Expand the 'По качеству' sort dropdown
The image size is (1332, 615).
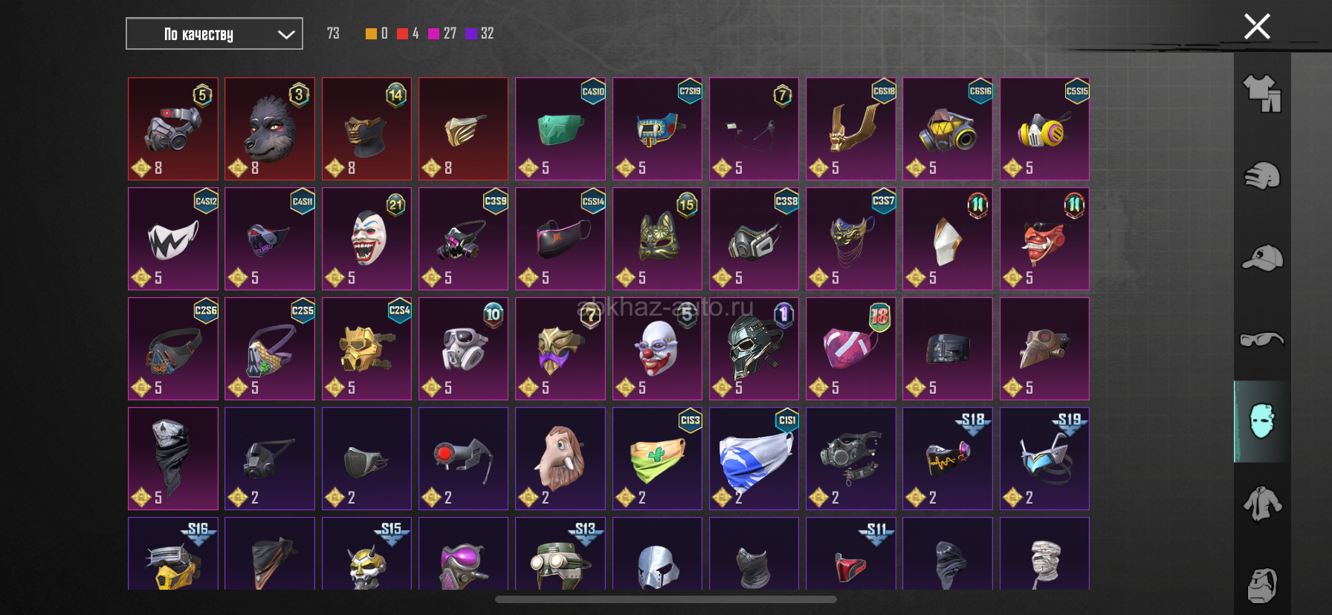(214, 33)
